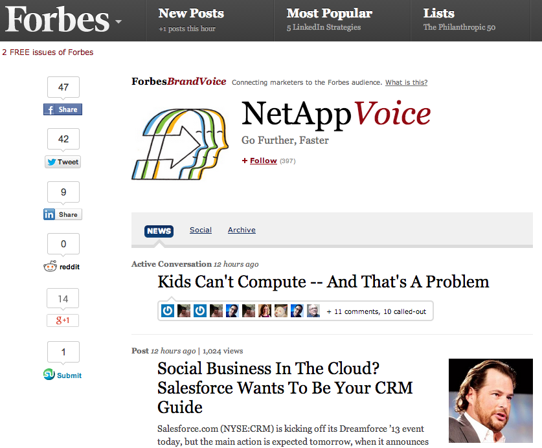Switch to the Archive tab

242,230
